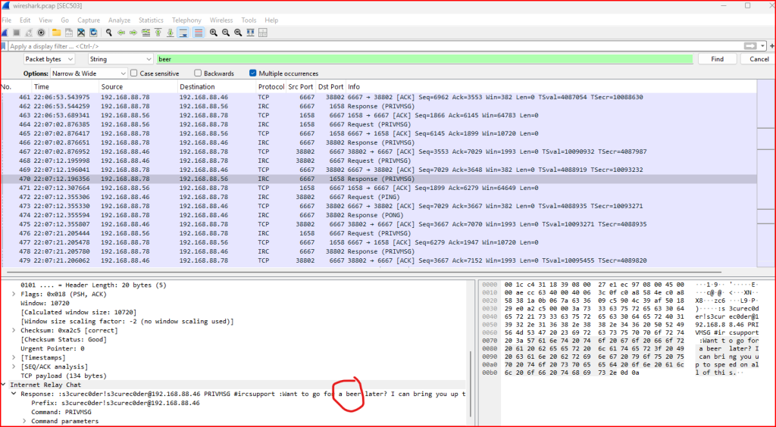Open the File menu
The height and width of the screenshot is (427, 776).
click(x=6, y=20)
